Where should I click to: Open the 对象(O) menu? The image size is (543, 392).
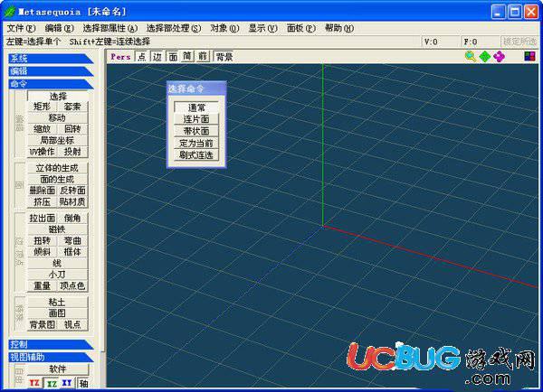coord(224,28)
